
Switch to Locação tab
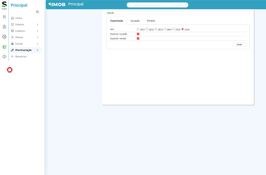tap(135, 21)
